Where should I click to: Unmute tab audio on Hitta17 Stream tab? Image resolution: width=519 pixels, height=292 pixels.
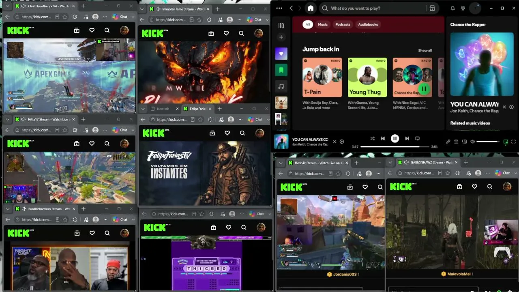coord(24,119)
